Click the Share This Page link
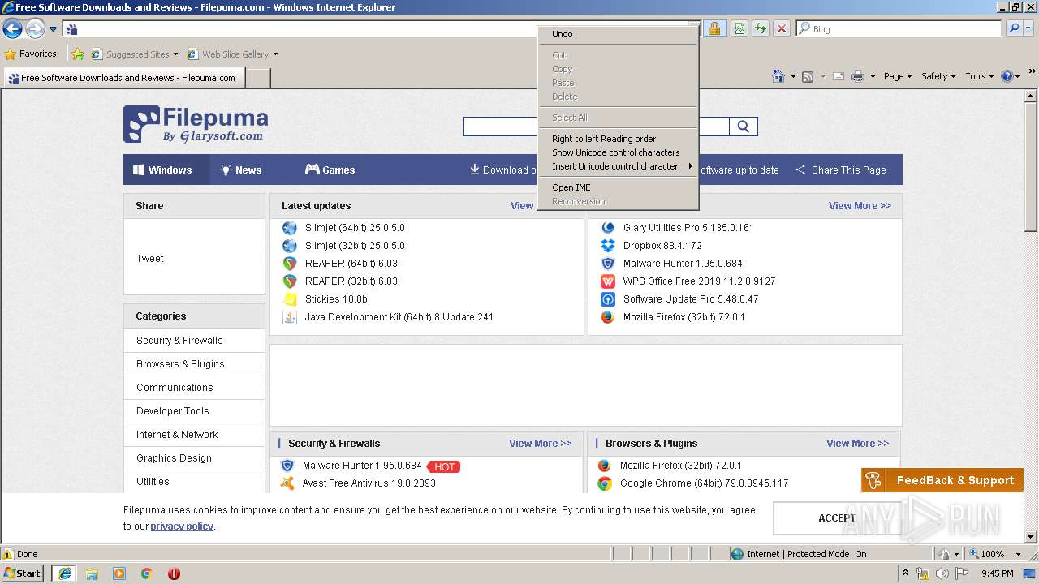 (x=841, y=170)
